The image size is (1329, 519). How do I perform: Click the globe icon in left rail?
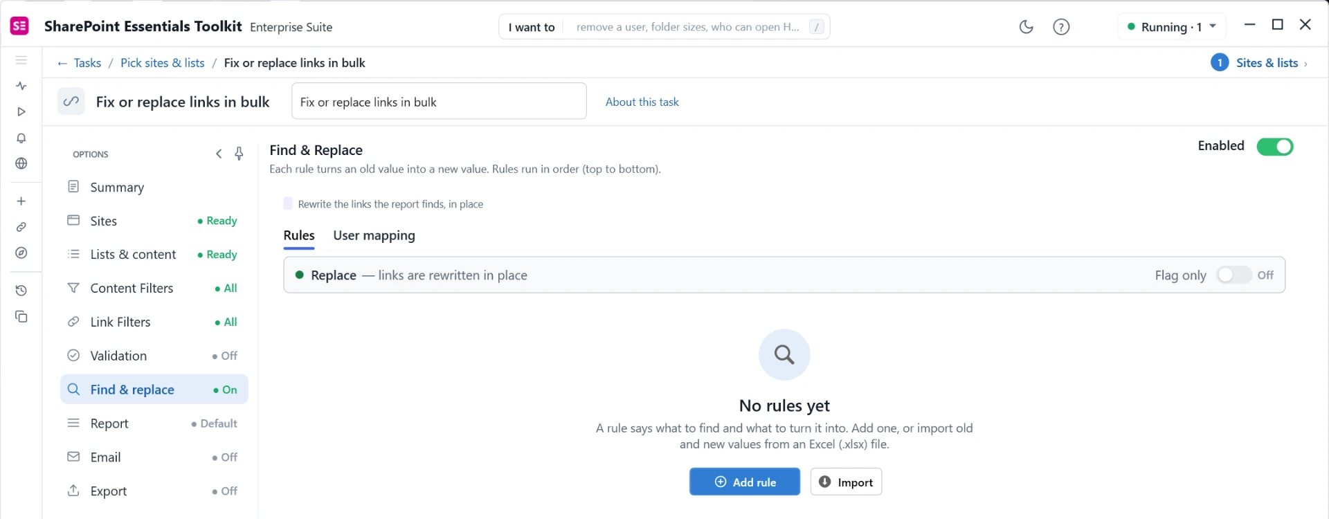(21, 163)
